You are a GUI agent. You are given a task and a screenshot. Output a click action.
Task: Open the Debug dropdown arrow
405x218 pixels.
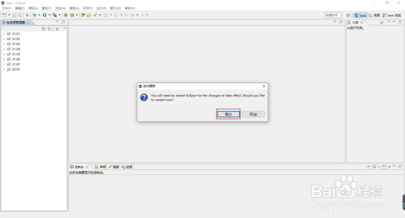(39, 15)
